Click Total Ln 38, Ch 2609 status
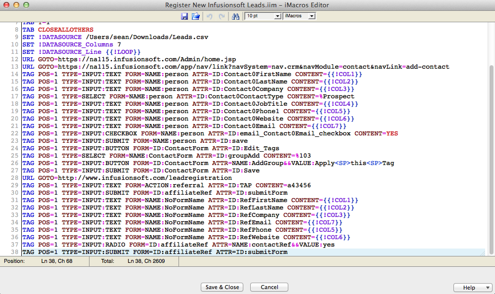This screenshot has width=495, height=294. [x=146, y=261]
